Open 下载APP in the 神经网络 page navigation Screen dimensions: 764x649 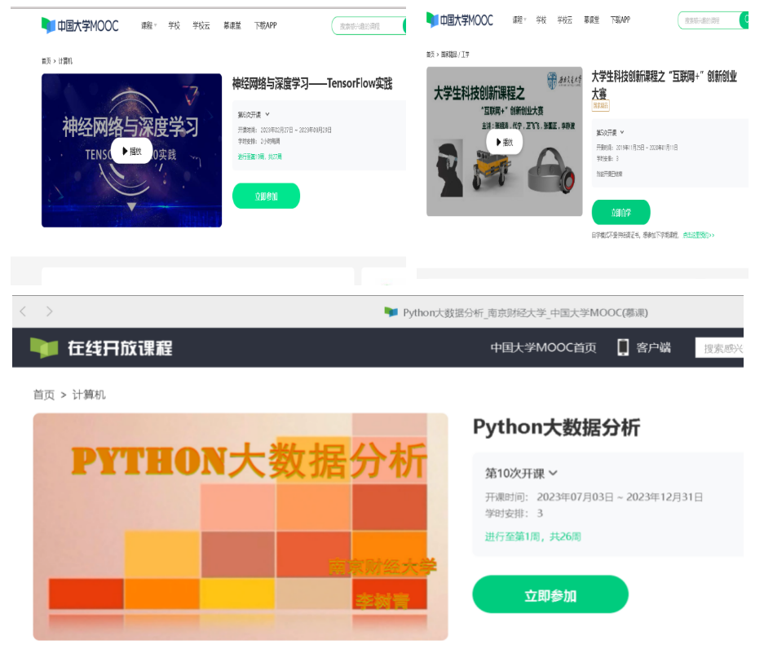(265, 25)
